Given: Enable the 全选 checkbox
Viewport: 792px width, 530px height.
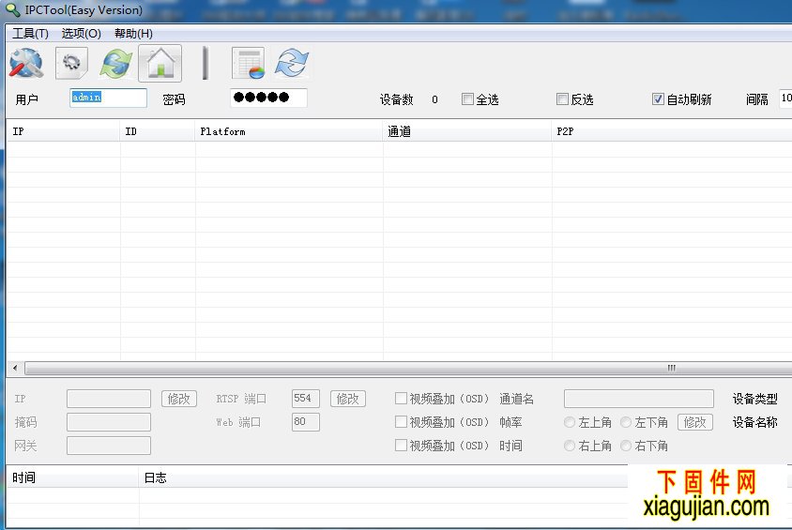Looking at the screenshot, I should pyautogui.click(x=467, y=98).
